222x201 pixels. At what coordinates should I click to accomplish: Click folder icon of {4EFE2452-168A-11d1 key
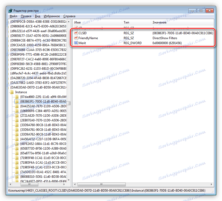tap(17, 144)
